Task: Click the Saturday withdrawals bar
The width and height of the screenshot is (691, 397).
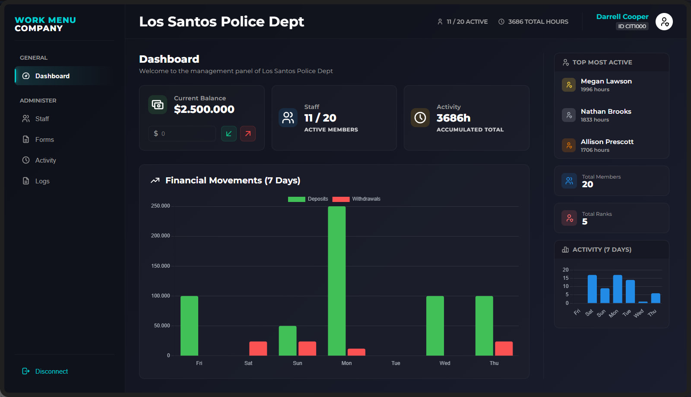Action: point(258,349)
